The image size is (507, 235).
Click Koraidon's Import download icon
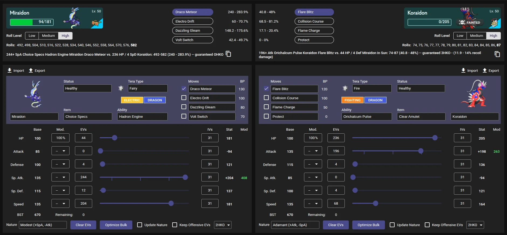463,70
